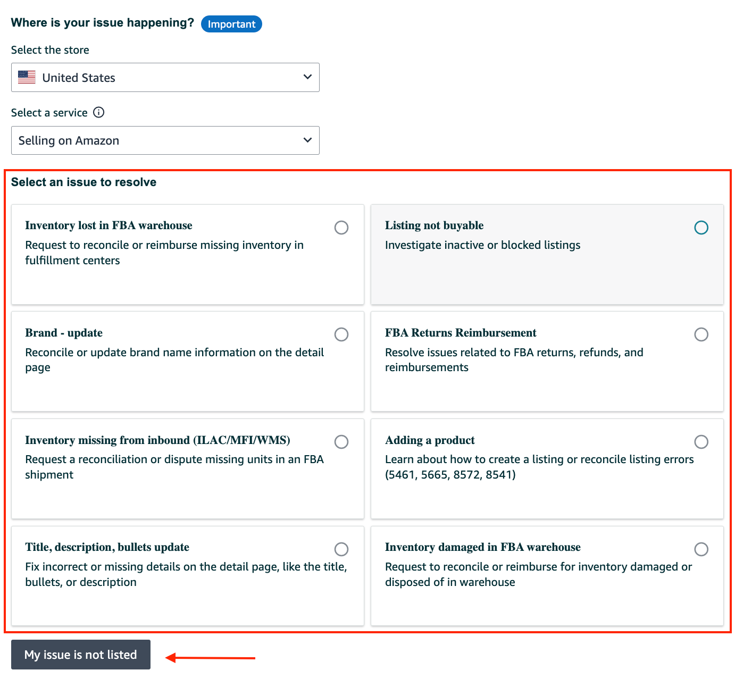Click 'Investigate inactive or blocked listings' text
This screenshot has height=687, width=735.
point(482,245)
